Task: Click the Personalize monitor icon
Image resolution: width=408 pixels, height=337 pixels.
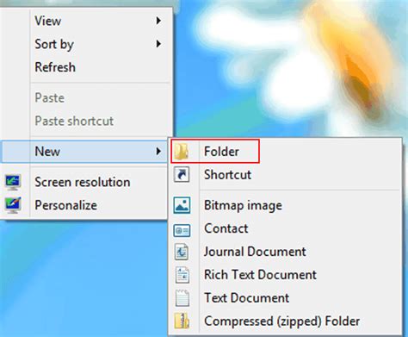Action: (13, 205)
